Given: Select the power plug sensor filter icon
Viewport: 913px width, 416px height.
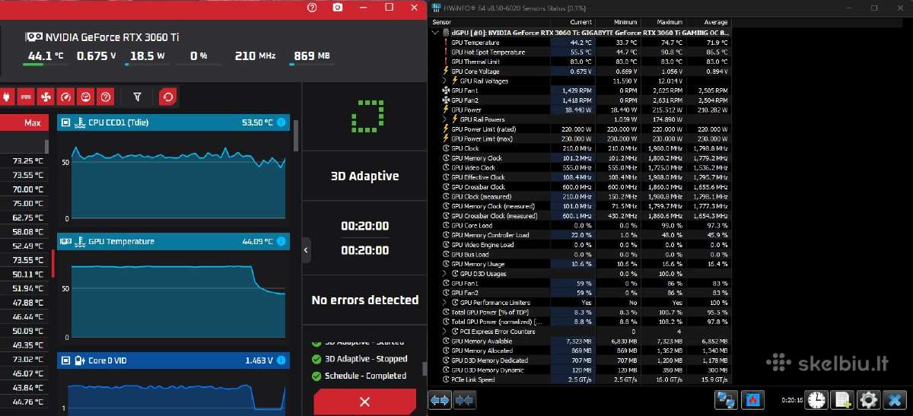Looking at the screenshot, I should pyautogui.click(x=6, y=97).
